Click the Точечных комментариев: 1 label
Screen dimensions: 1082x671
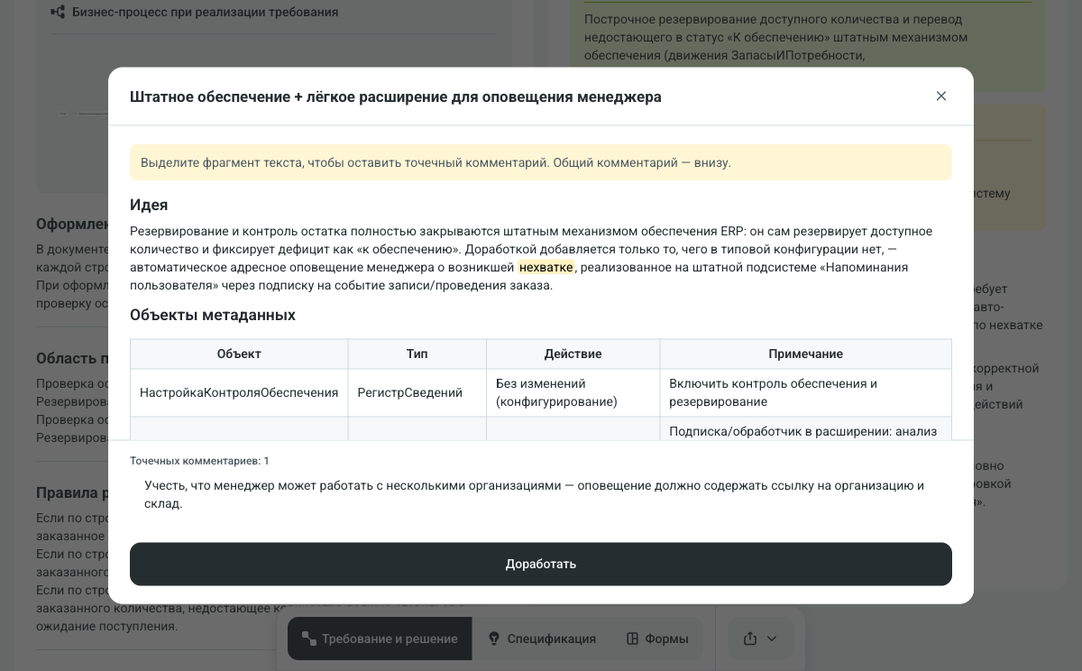pyautogui.click(x=199, y=461)
